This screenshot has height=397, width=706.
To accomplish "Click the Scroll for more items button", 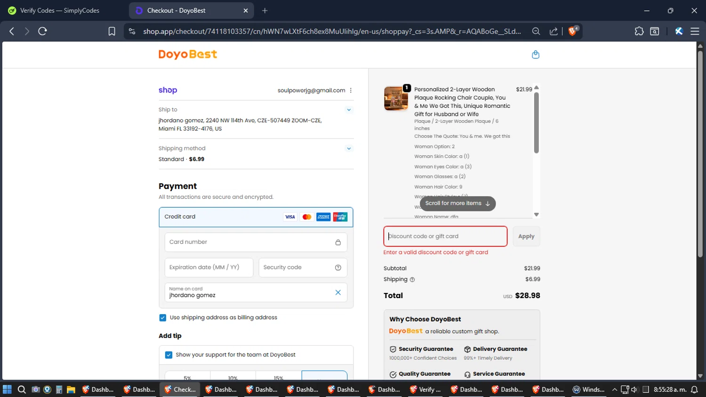I will click(457, 203).
